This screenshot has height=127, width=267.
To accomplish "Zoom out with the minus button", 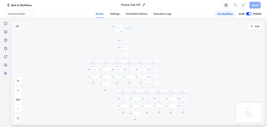I will click(18, 108).
